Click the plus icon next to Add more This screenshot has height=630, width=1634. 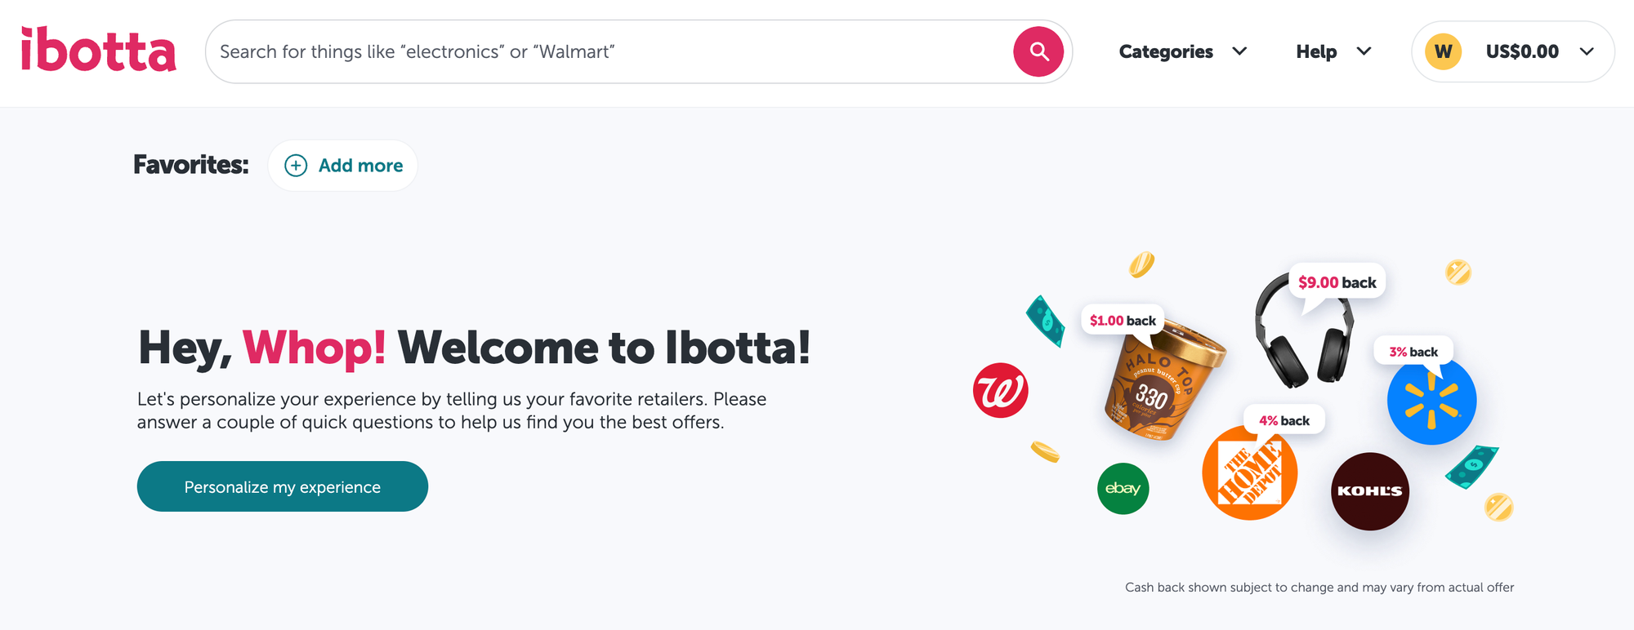[x=295, y=165]
